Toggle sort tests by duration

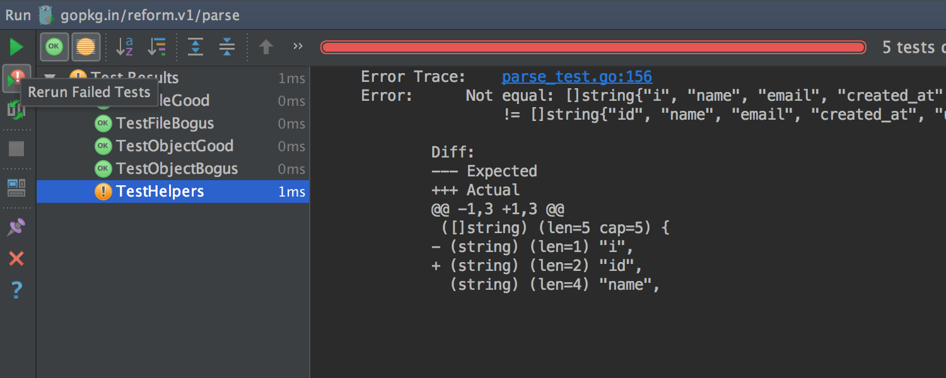[156, 47]
